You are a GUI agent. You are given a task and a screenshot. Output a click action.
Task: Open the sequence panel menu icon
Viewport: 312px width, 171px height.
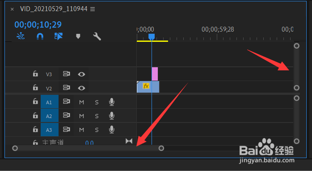click(93, 9)
